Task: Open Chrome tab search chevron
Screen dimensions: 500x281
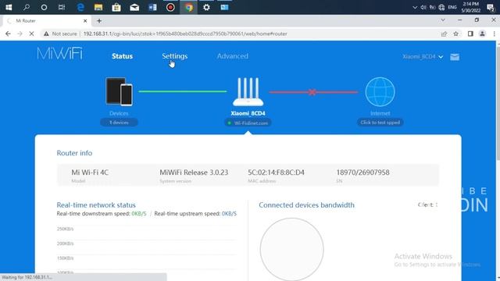Action: pos(443,20)
